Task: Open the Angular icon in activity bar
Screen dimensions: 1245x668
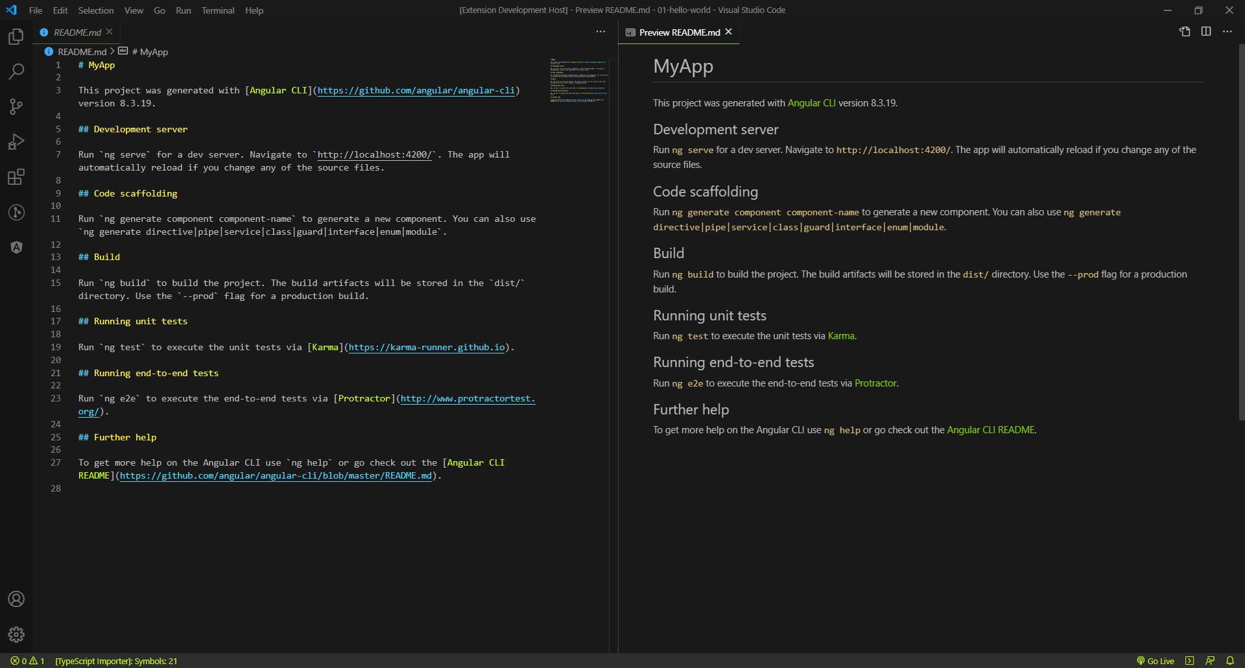Action: tap(16, 247)
